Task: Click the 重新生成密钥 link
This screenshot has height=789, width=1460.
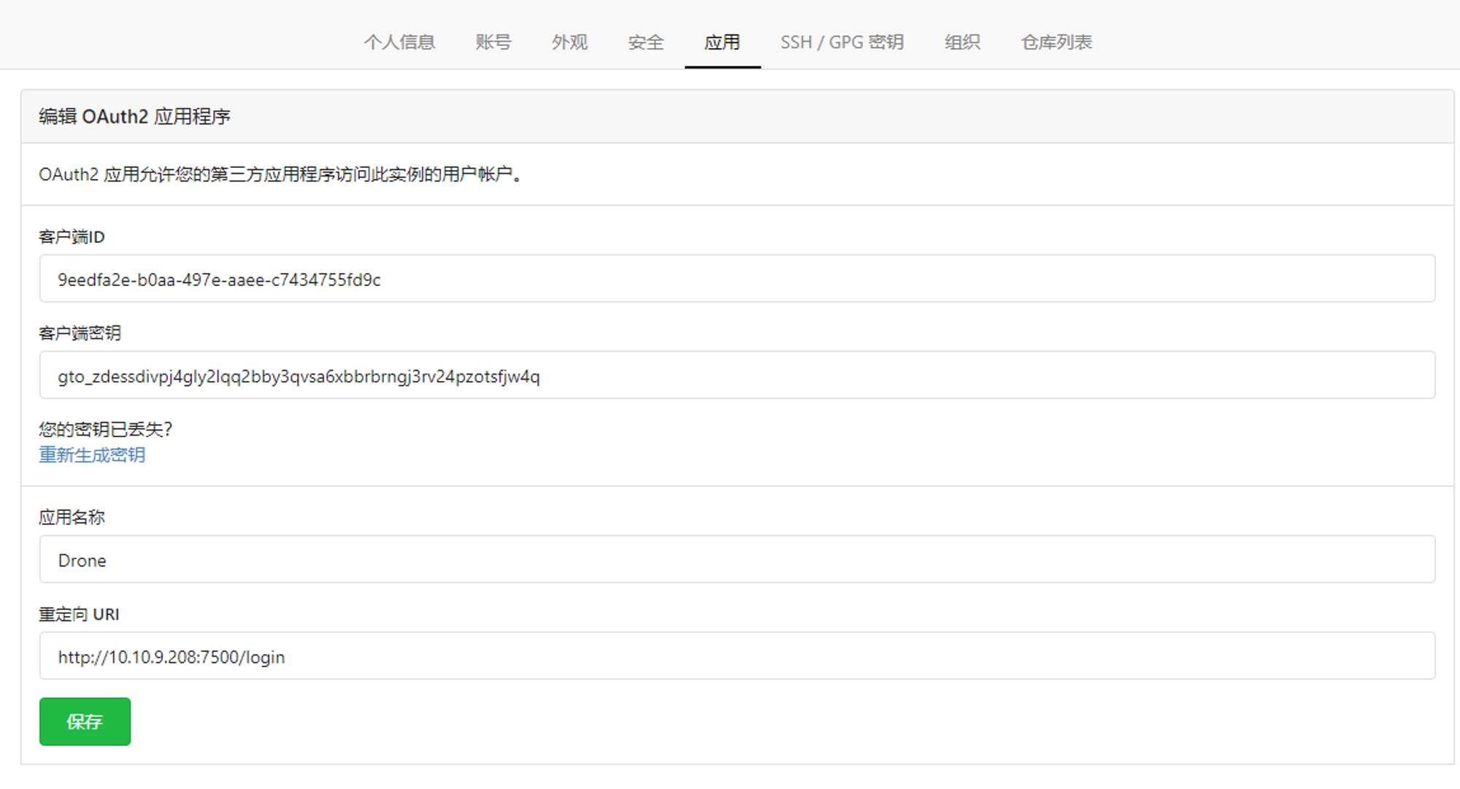Action: [x=92, y=455]
